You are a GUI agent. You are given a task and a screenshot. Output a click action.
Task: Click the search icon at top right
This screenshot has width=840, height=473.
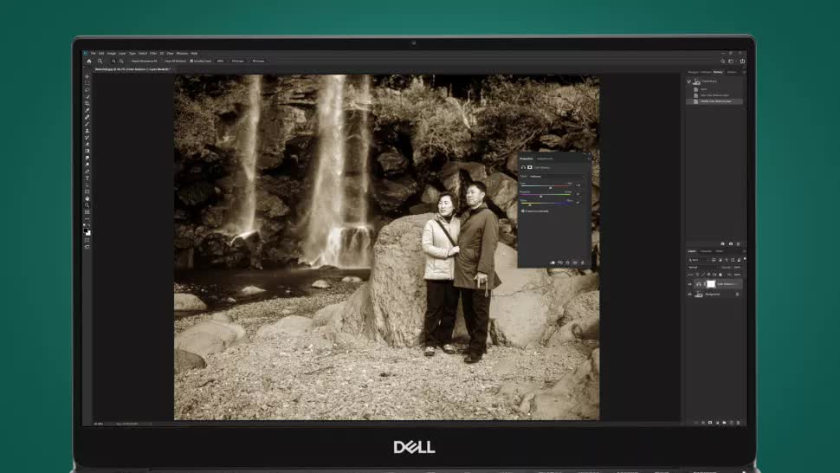point(723,61)
